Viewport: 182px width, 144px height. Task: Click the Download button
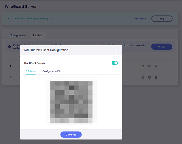click(71, 134)
